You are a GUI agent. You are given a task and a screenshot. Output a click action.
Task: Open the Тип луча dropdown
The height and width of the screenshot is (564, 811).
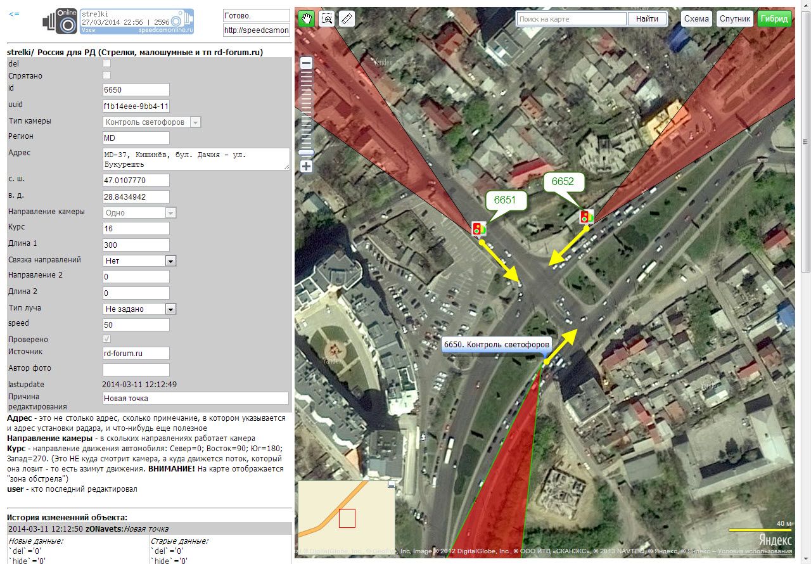tap(139, 309)
